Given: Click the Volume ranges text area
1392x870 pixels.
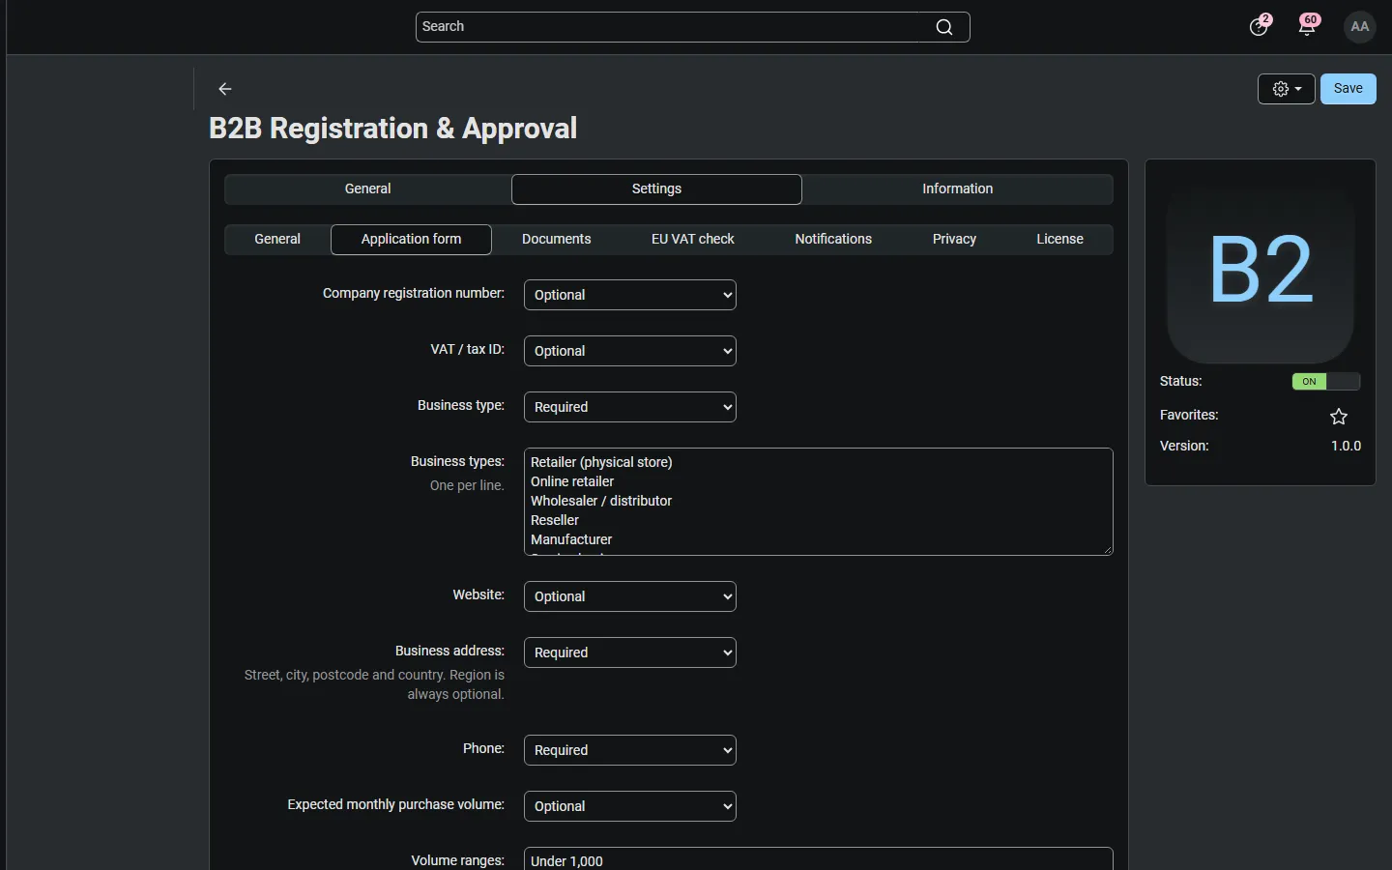Looking at the screenshot, I should (x=819, y=859).
